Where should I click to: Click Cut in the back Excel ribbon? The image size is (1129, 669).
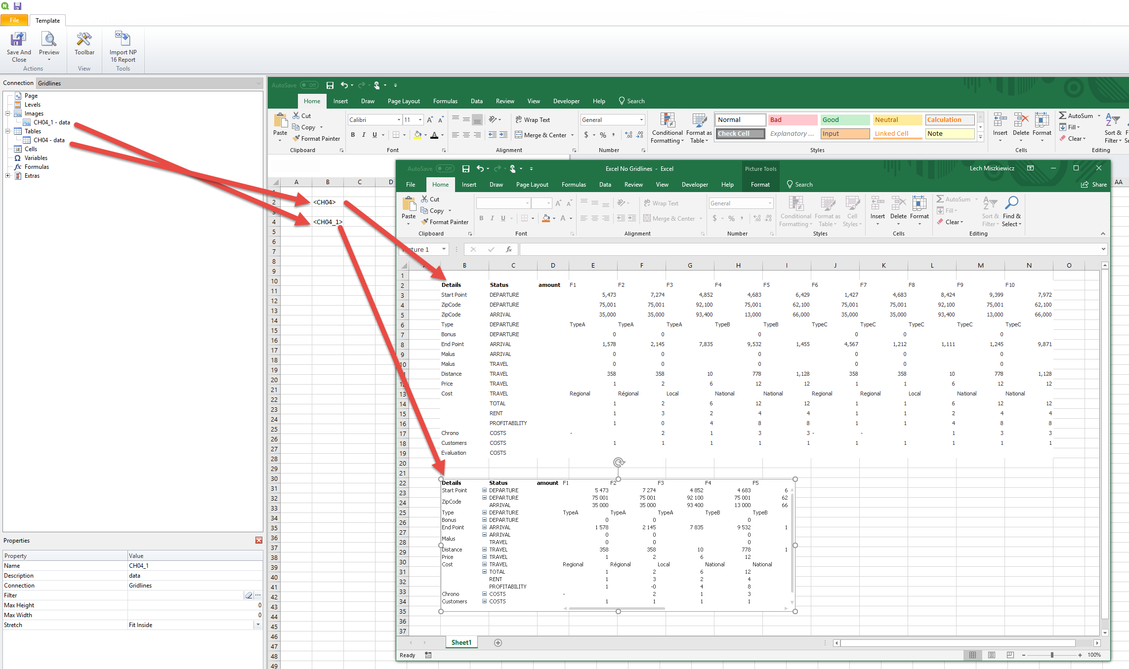(x=302, y=116)
